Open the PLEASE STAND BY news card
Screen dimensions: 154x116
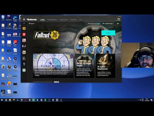(x=53, y=66)
